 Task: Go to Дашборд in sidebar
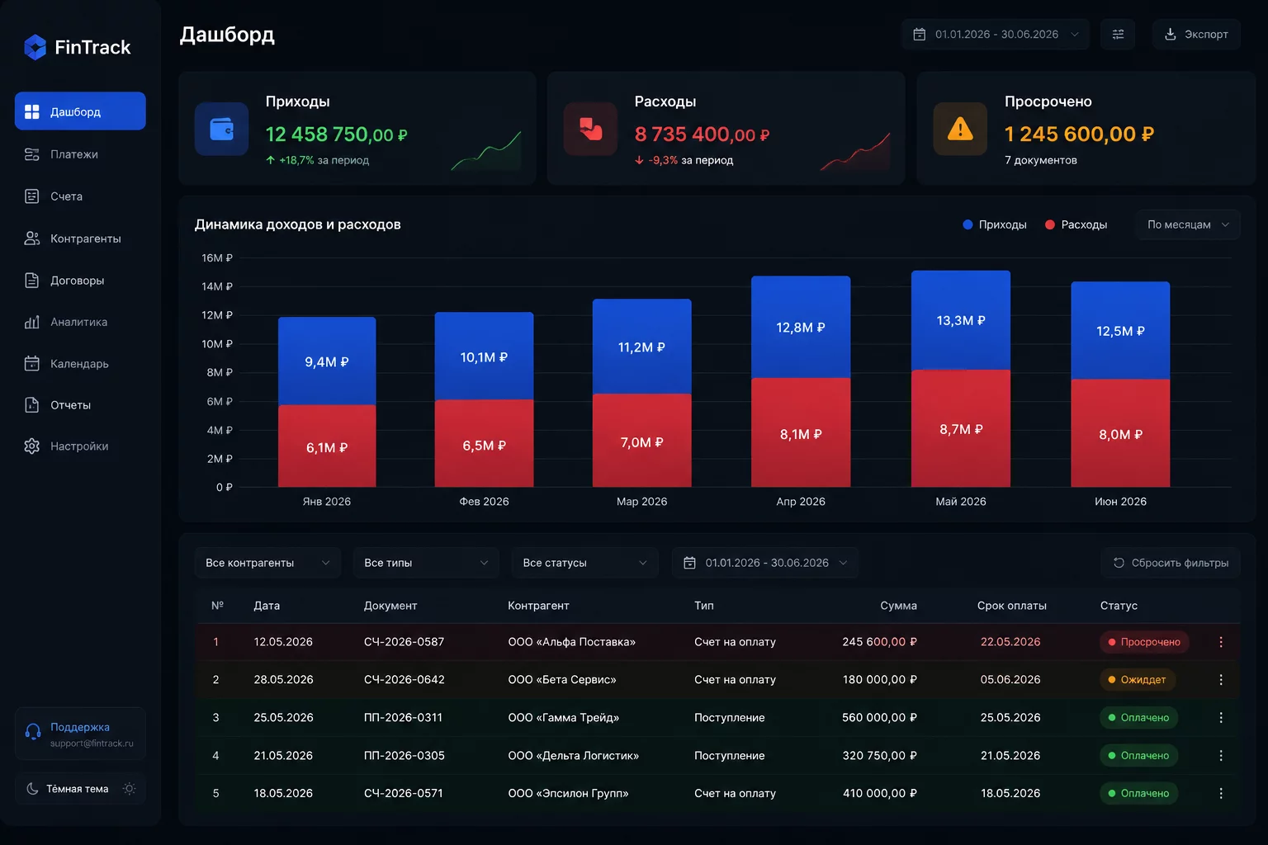pyautogui.click(x=80, y=111)
